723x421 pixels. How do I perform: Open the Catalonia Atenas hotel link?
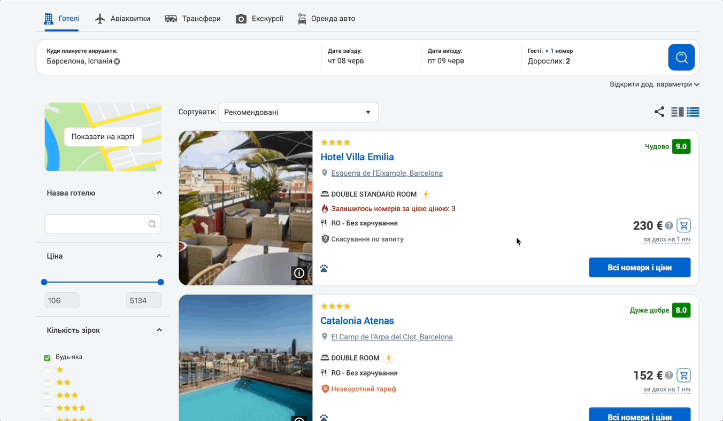pyautogui.click(x=357, y=321)
